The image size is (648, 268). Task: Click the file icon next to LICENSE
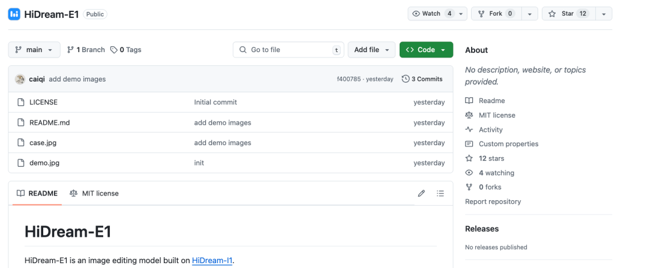(20, 102)
